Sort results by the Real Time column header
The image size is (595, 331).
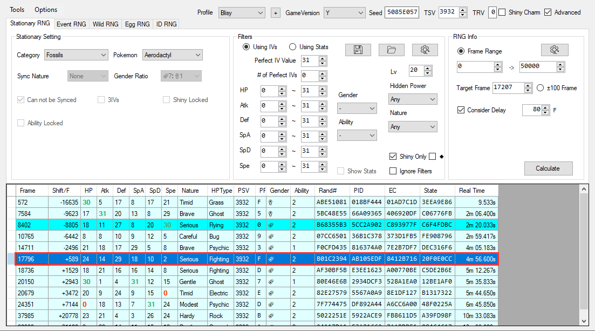[x=476, y=191]
